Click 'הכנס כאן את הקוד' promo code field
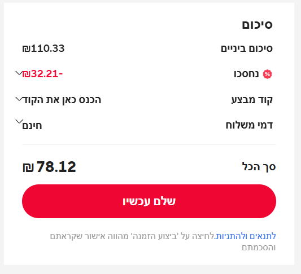 [x=62, y=100]
